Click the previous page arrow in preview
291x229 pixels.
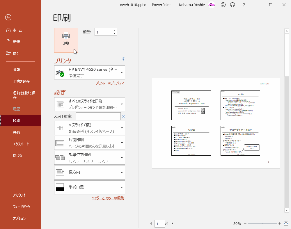151,223
